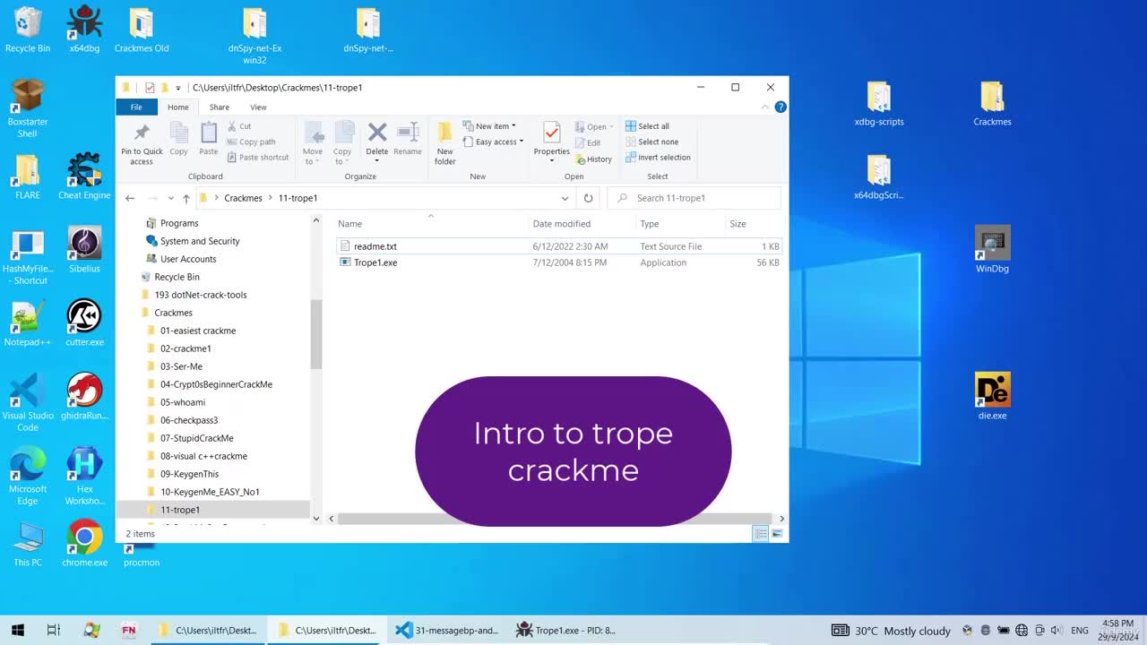Open the Windows Start button
1147x645 pixels.
click(17, 630)
